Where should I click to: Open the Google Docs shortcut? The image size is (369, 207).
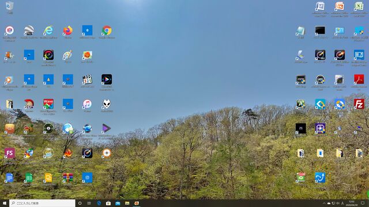pyautogui.click(x=9, y=178)
